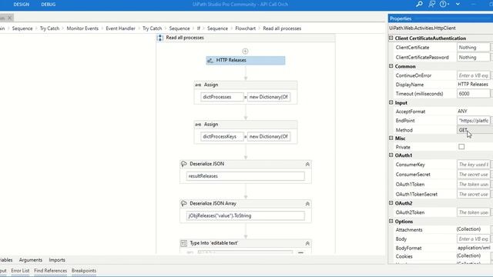Click the HTTP Releases activity icon
This screenshot has height=277, width=493.
[x=210, y=60]
